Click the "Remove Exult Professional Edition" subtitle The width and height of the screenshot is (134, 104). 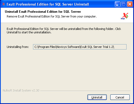coord(52,16)
